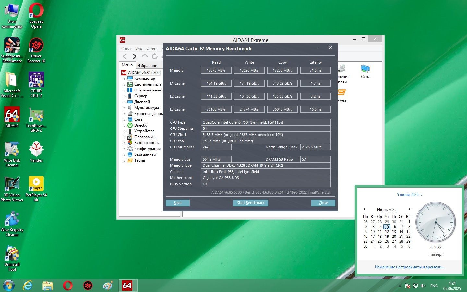Switch to the Избранное tab
The height and width of the screenshot is (292, 467).
[147, 65]
